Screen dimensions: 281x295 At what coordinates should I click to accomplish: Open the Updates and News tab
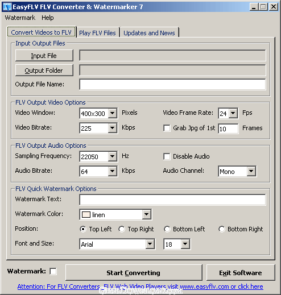(149, 33)
